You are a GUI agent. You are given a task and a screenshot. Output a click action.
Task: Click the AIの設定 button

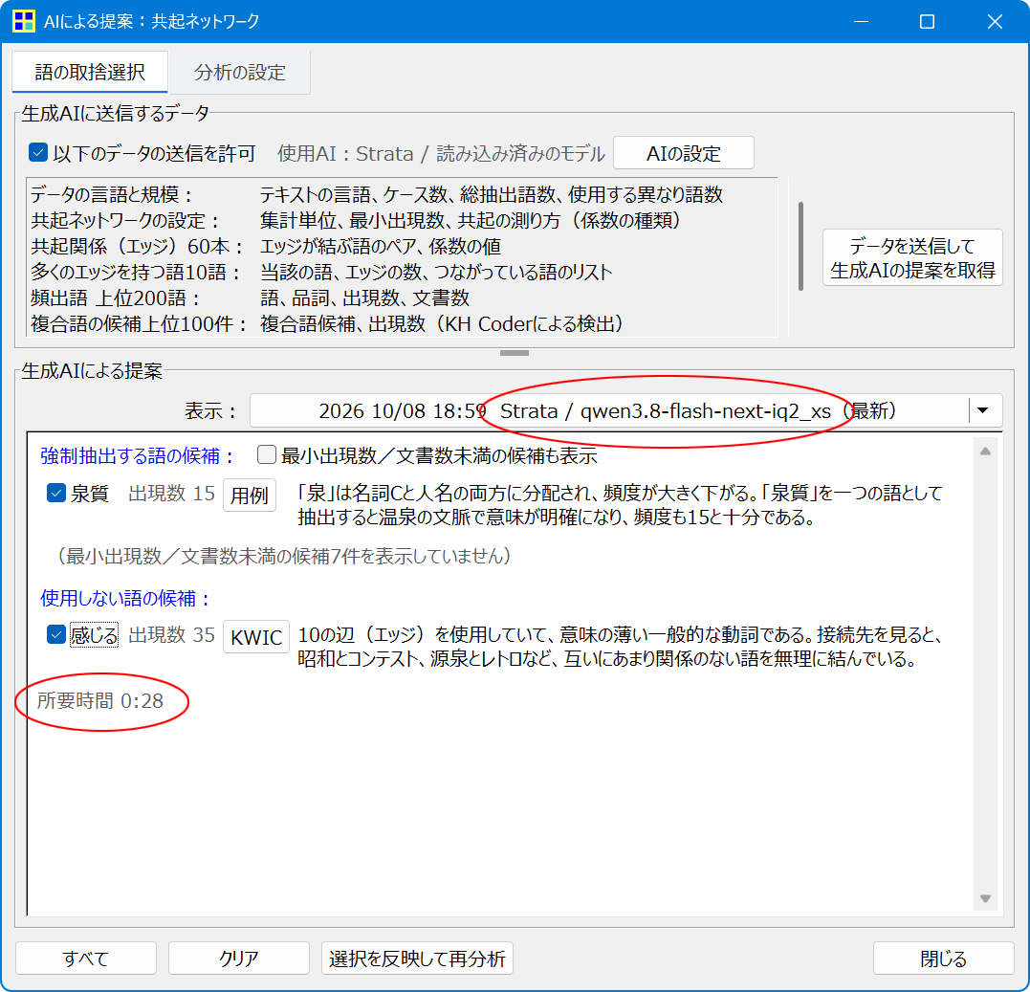tap(683, 153)
